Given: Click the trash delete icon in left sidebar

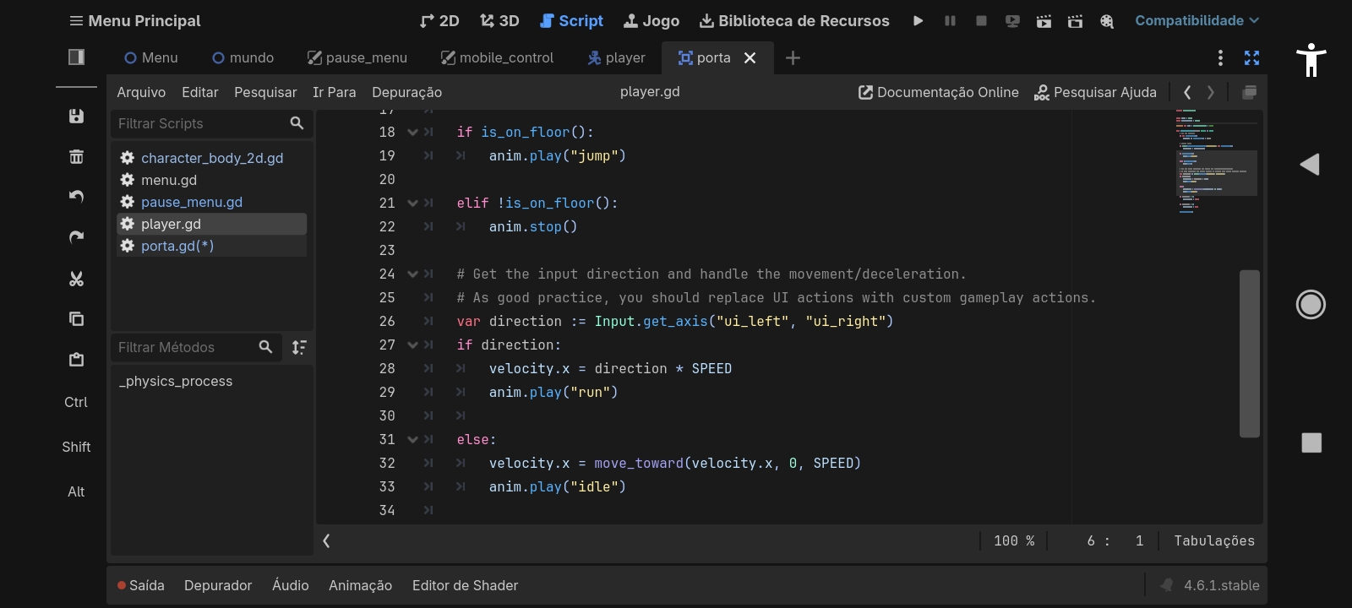Looking at the screenshot, I should [x=76, y=157].
